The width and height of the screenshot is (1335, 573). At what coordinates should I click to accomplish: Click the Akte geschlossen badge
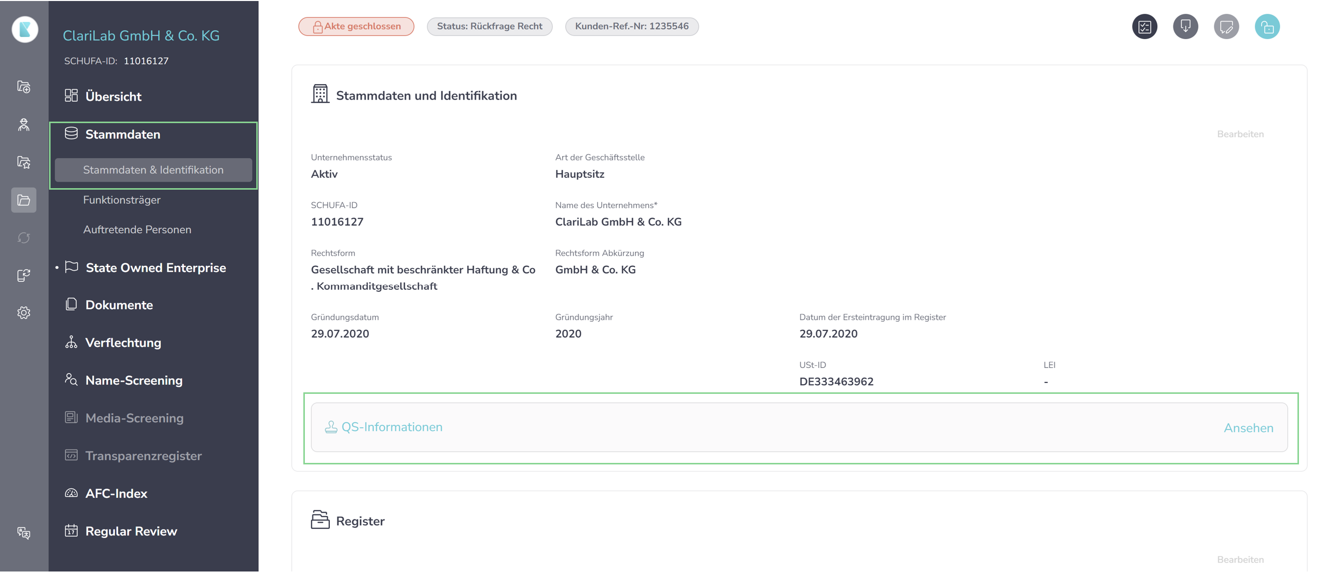(356, 27)
